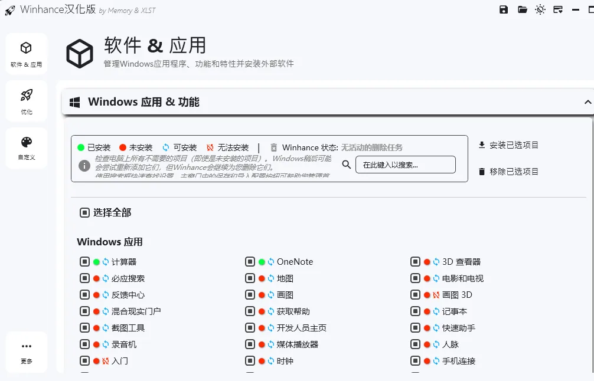Open the import configuration folder icon
This screenshot has width=594, height=381.
pyautogui.click(x=523, y=9)
